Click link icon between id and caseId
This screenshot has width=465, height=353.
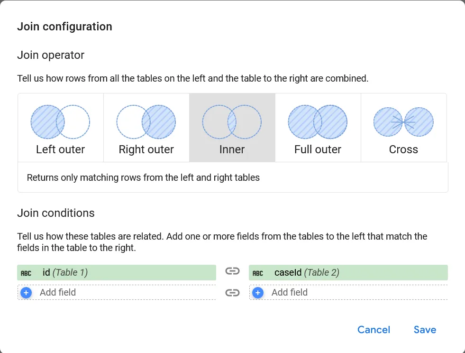[x=232, y=272]
